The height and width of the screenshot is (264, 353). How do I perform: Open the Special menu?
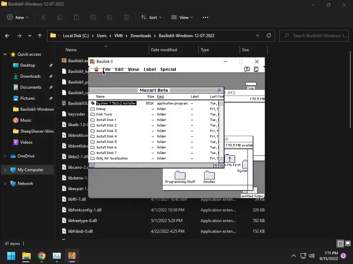(168, 69)
